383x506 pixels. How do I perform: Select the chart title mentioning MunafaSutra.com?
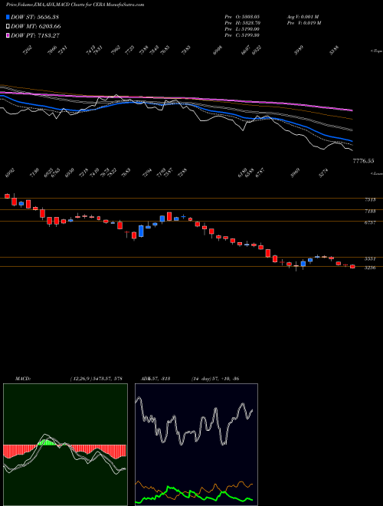point(75,5)
